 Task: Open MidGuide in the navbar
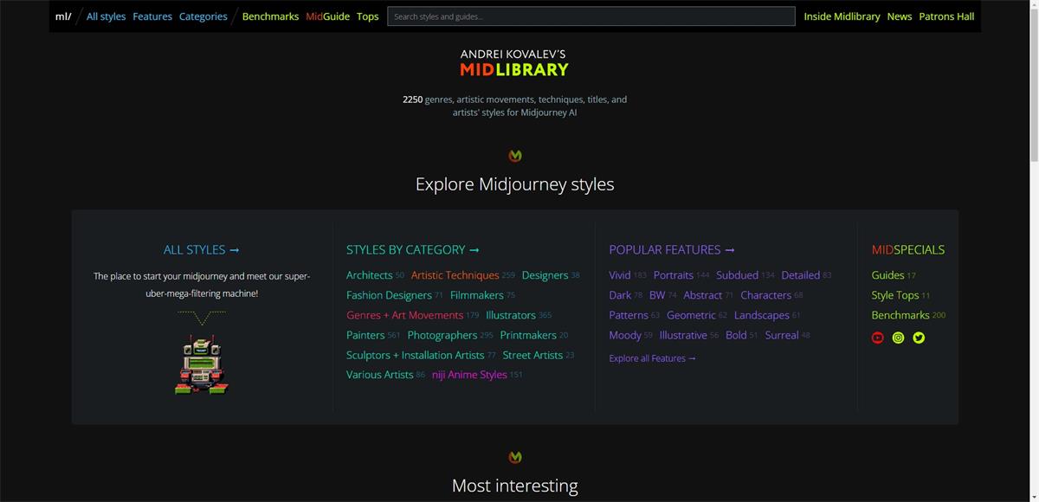tap(327, 16)
